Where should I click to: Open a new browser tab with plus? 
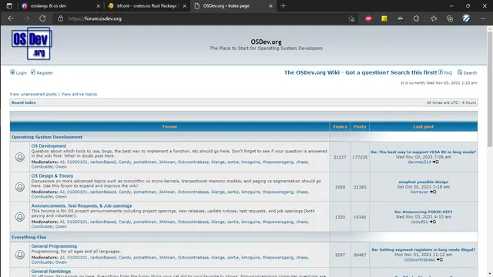click(x=283, y=5)
